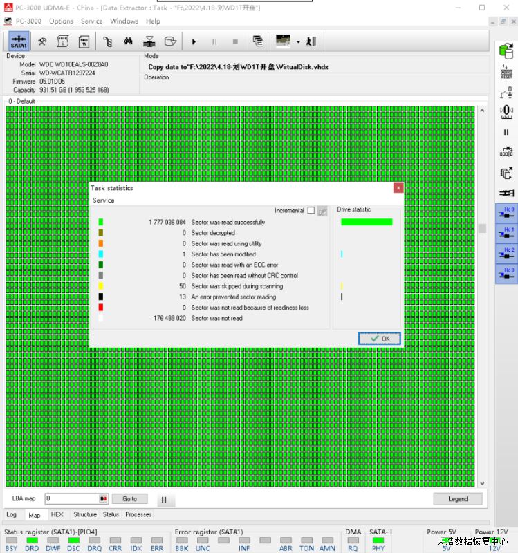Open the Options menu
518x553 pixels.
(x=61, y=21)
